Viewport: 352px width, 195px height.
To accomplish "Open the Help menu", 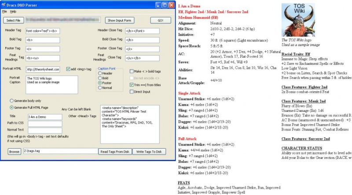I will (x=13, y=11).
